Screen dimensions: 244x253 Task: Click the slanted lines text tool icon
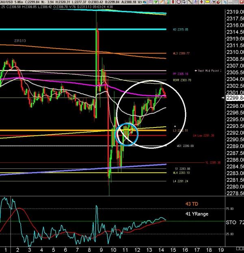point(196,2)
